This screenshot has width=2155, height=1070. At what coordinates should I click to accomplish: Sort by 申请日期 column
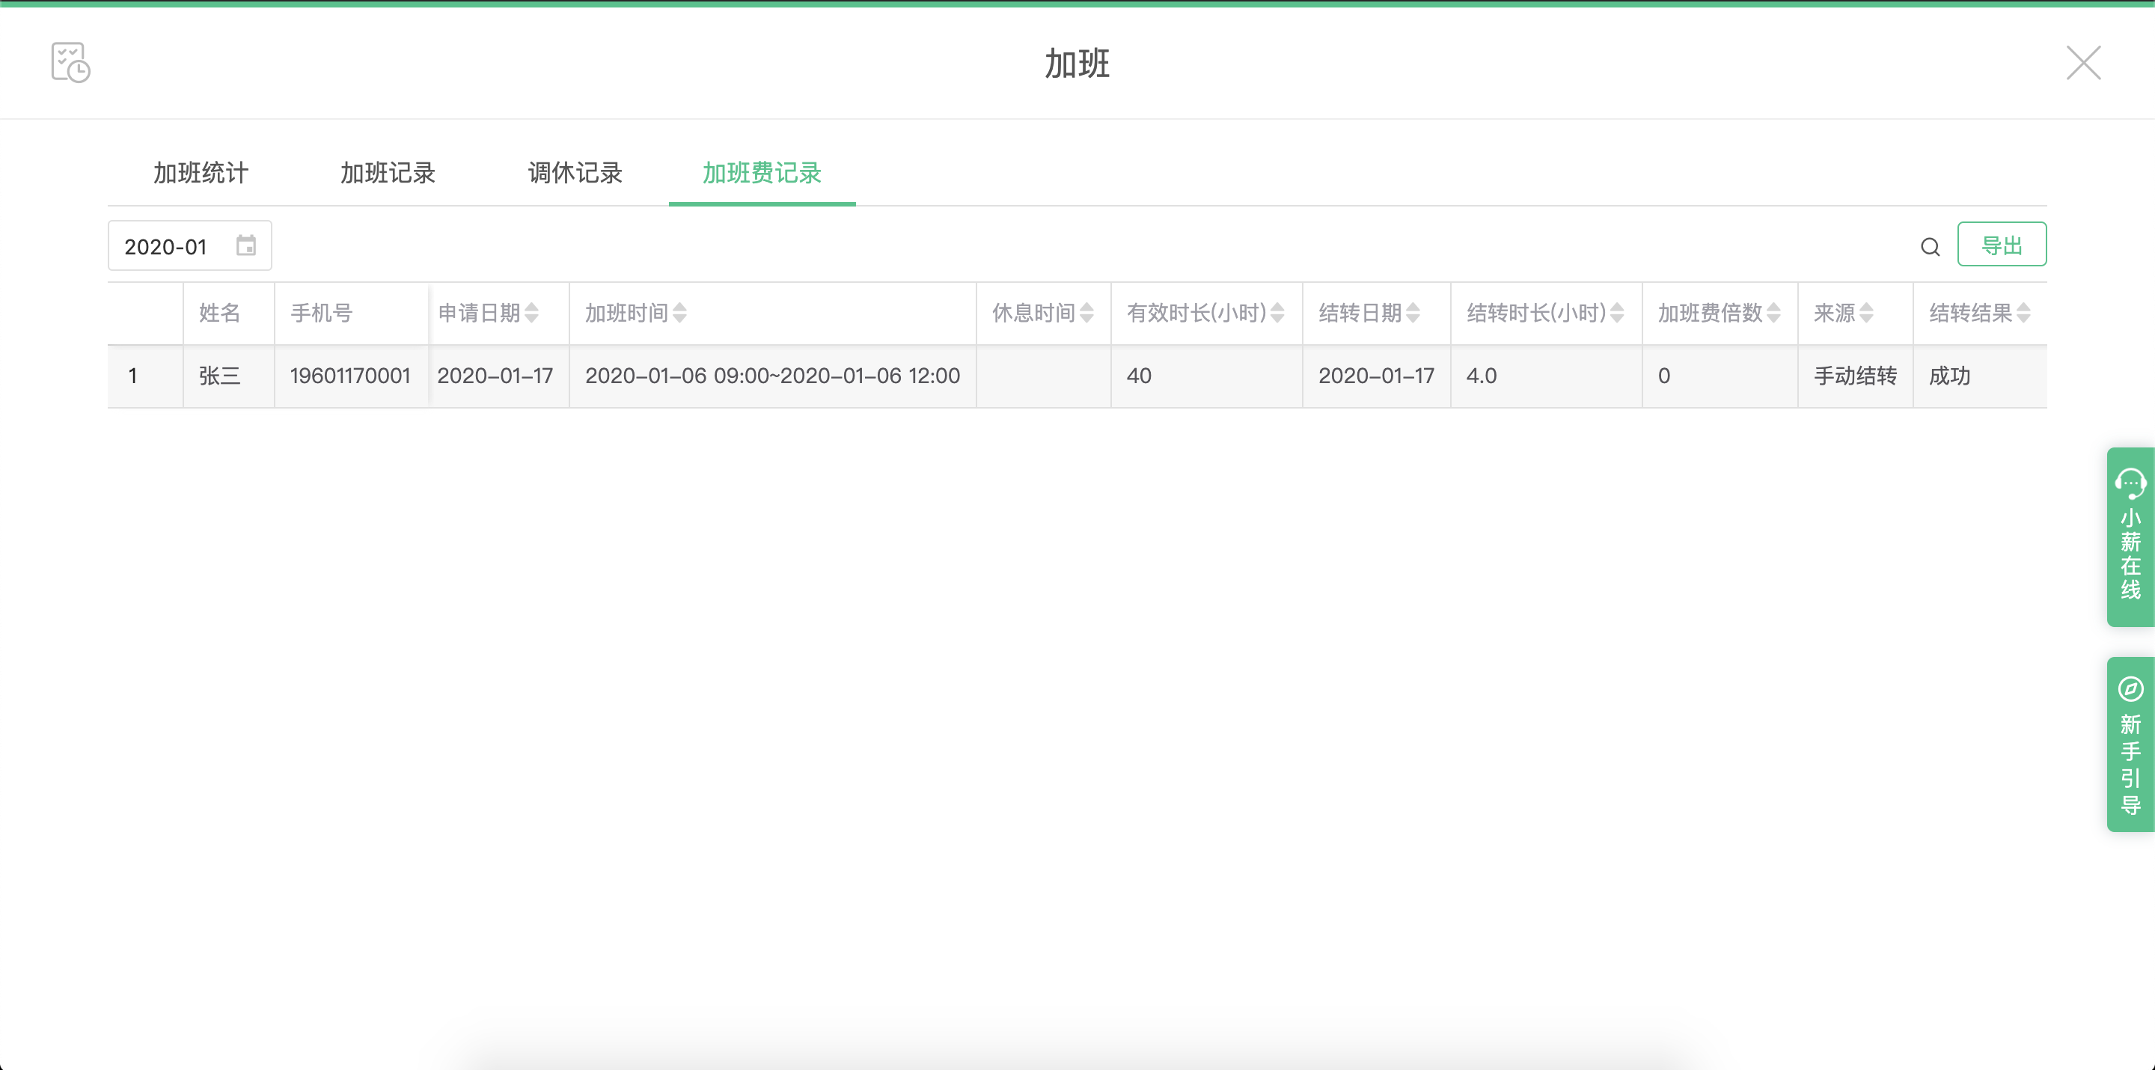tap(531, 313)
